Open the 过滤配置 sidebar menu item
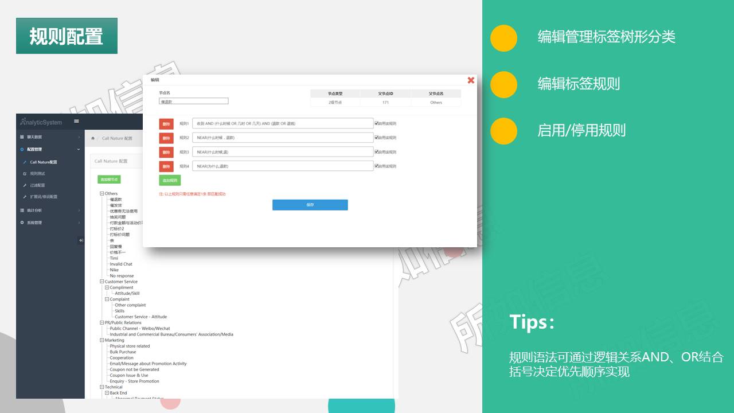Image resolution: width=734 pixels, height=413 pixels. [37, 185]
